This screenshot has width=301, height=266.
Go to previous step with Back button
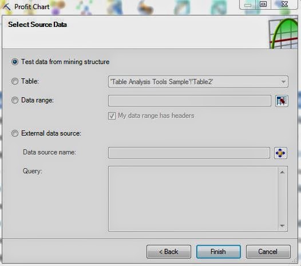coord(169,252)
